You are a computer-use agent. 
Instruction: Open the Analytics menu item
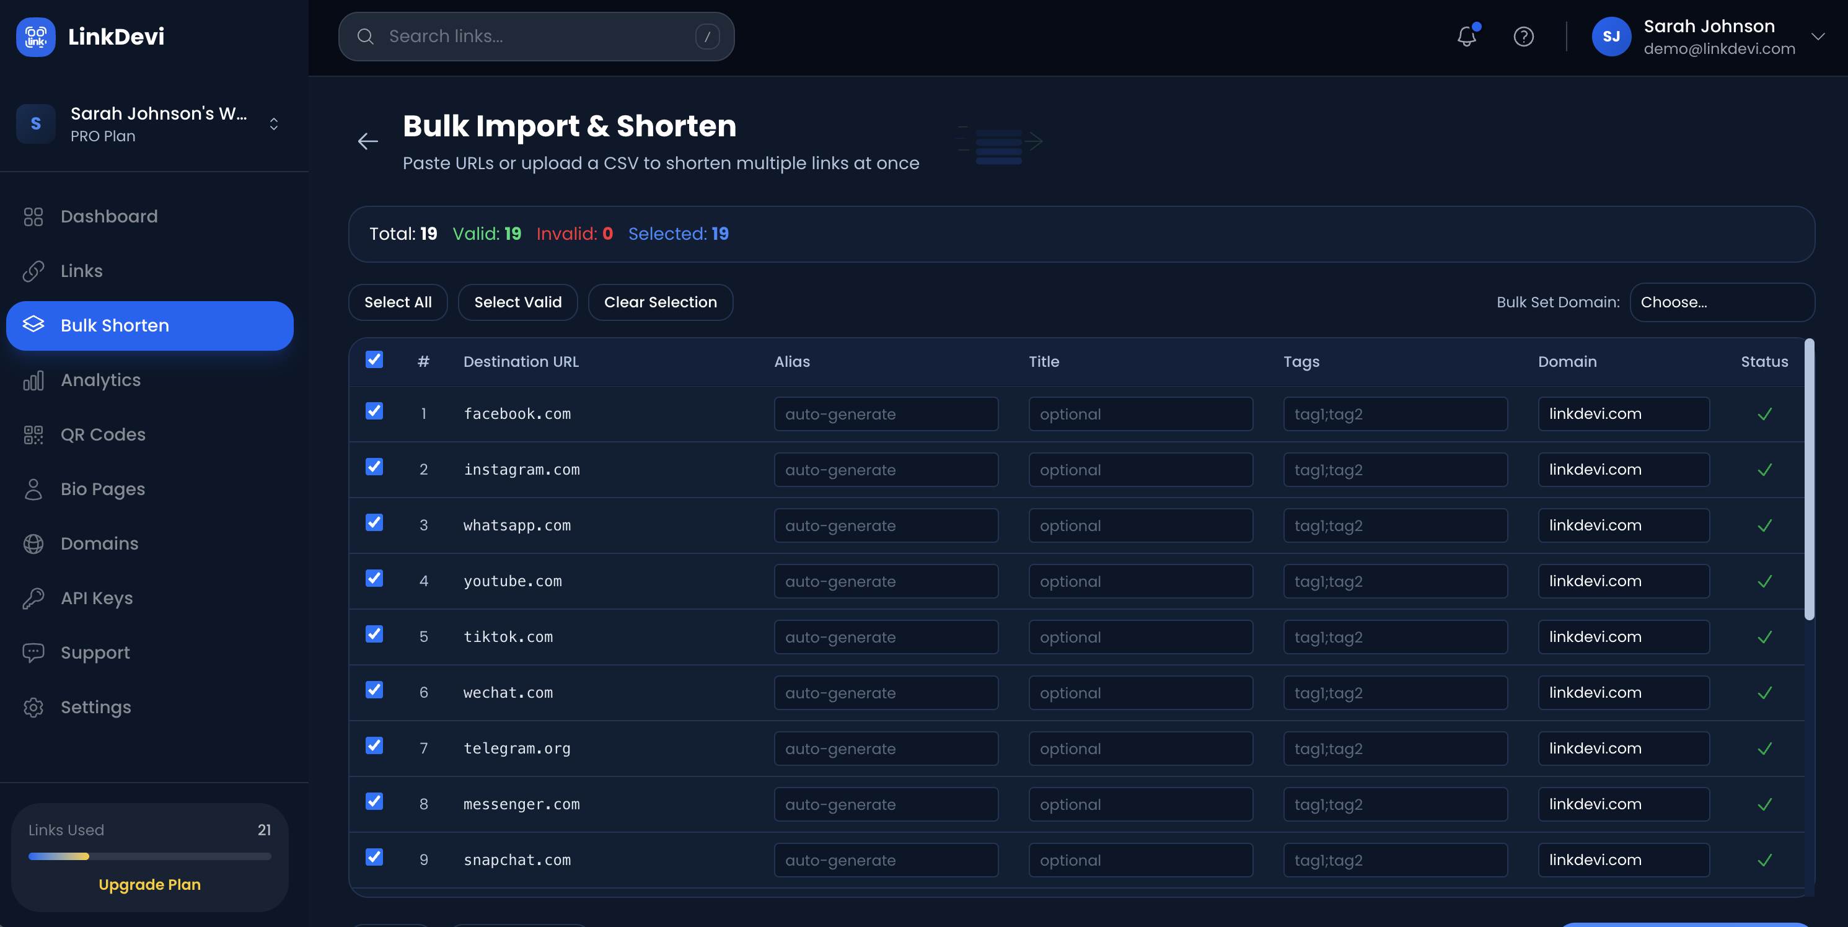pos(149,380)
